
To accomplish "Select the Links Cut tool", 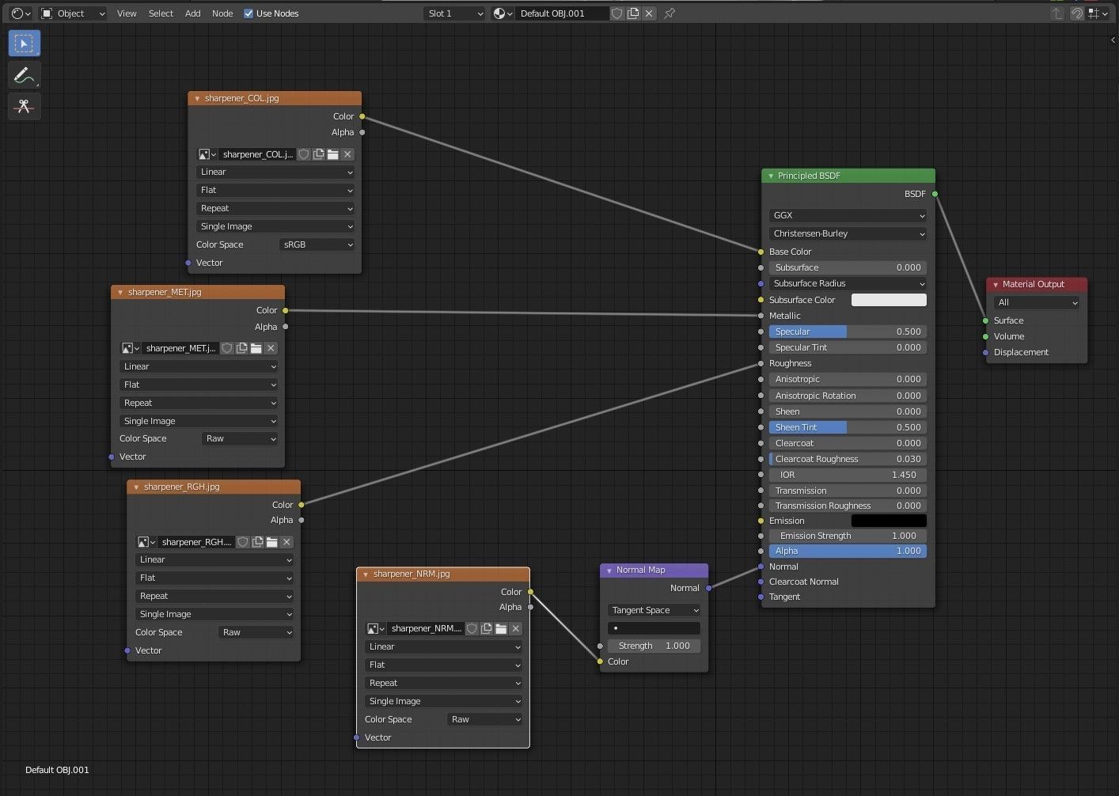I will (x=24, y=106).
